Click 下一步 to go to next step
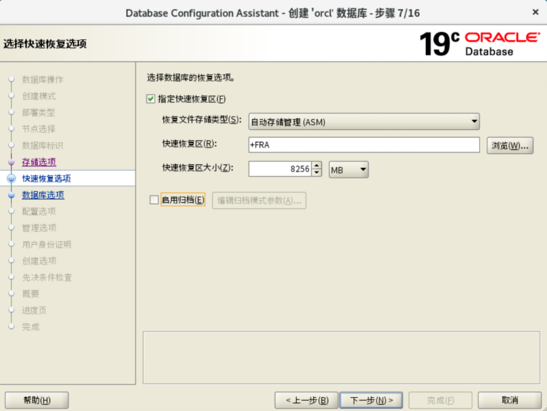The width and height of the screenshot is (547, 411). coord(371,400)
